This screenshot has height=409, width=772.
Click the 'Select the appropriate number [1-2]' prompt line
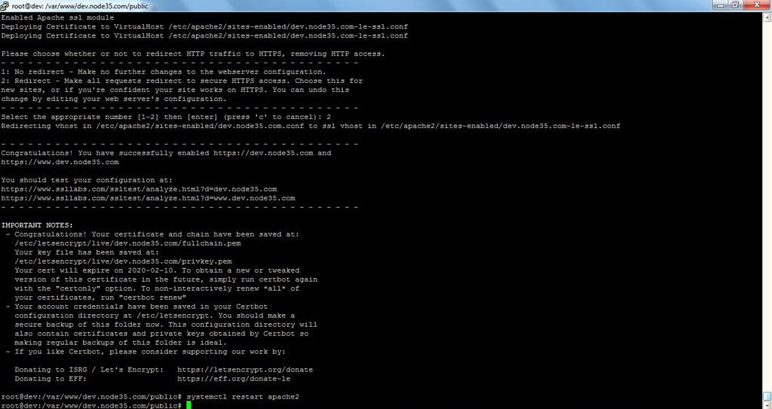(166, 118)
